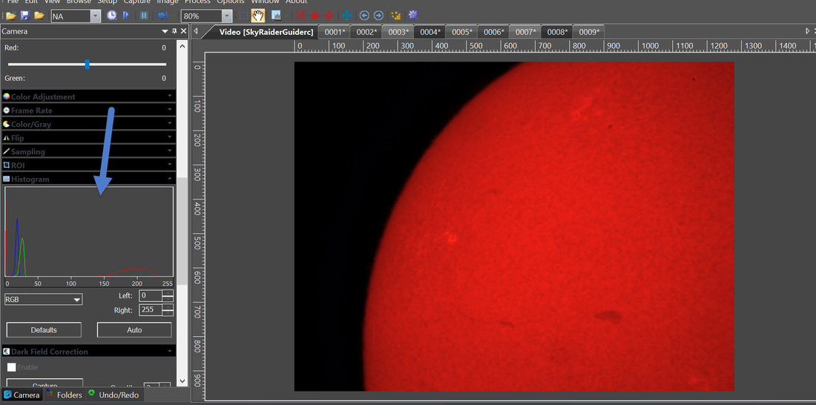This screenshot has height=405, width=816.
Task: Open the Camera panel options arrow
Action: click(165, 31)
